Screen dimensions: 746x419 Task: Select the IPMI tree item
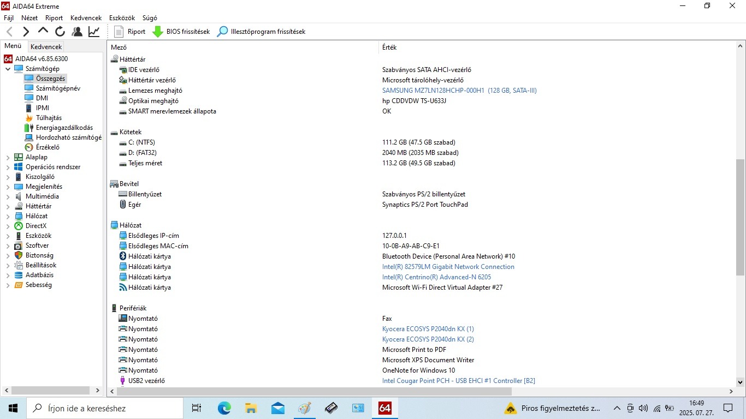[37, 108]
